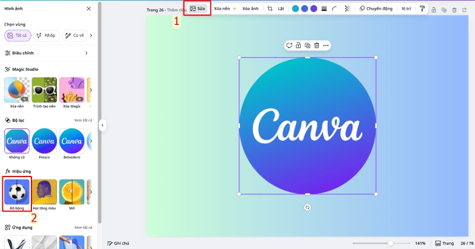Expand the Điều chỉnh section
This screenshot has height=249, width=475.
48,53
